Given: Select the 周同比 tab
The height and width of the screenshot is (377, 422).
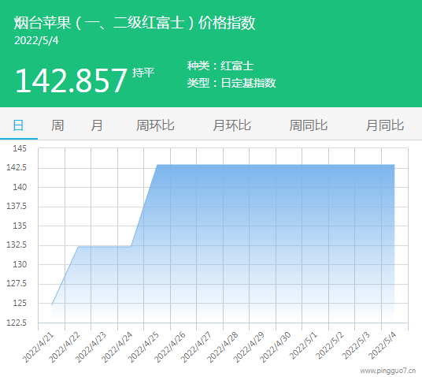Looking at the screenshot, I should tap(308, 125).
